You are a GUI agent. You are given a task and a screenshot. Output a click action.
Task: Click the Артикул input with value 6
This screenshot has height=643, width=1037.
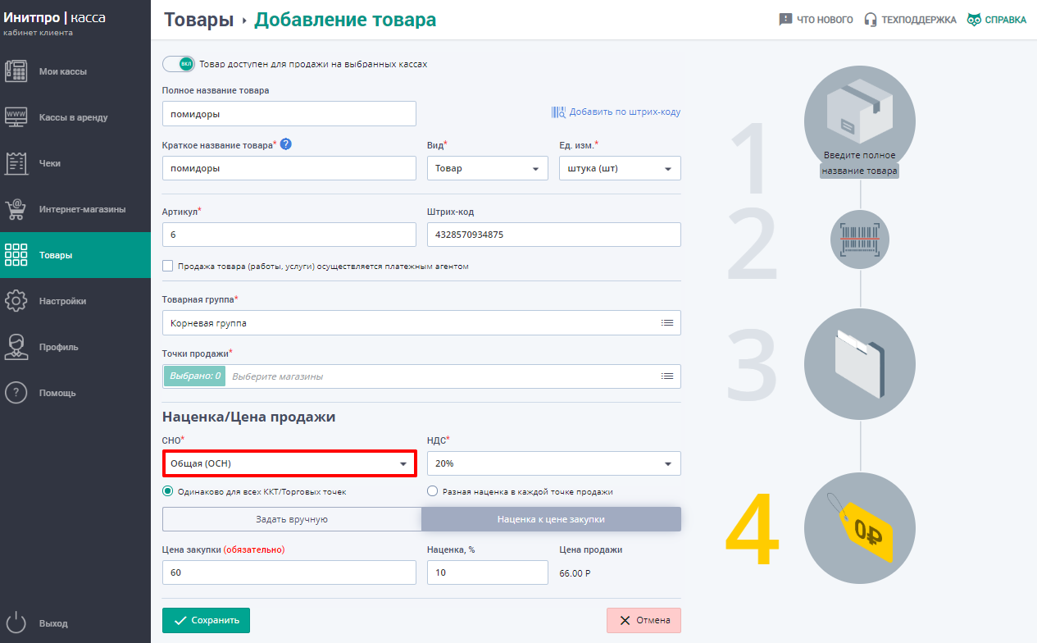tap(289, 235)
